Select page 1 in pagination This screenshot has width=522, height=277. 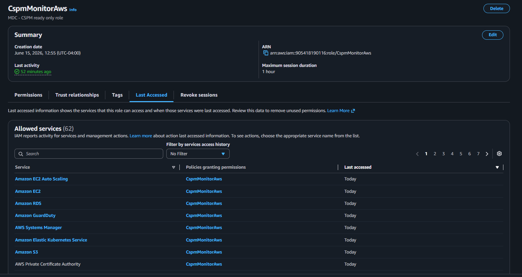pos(426,154)
